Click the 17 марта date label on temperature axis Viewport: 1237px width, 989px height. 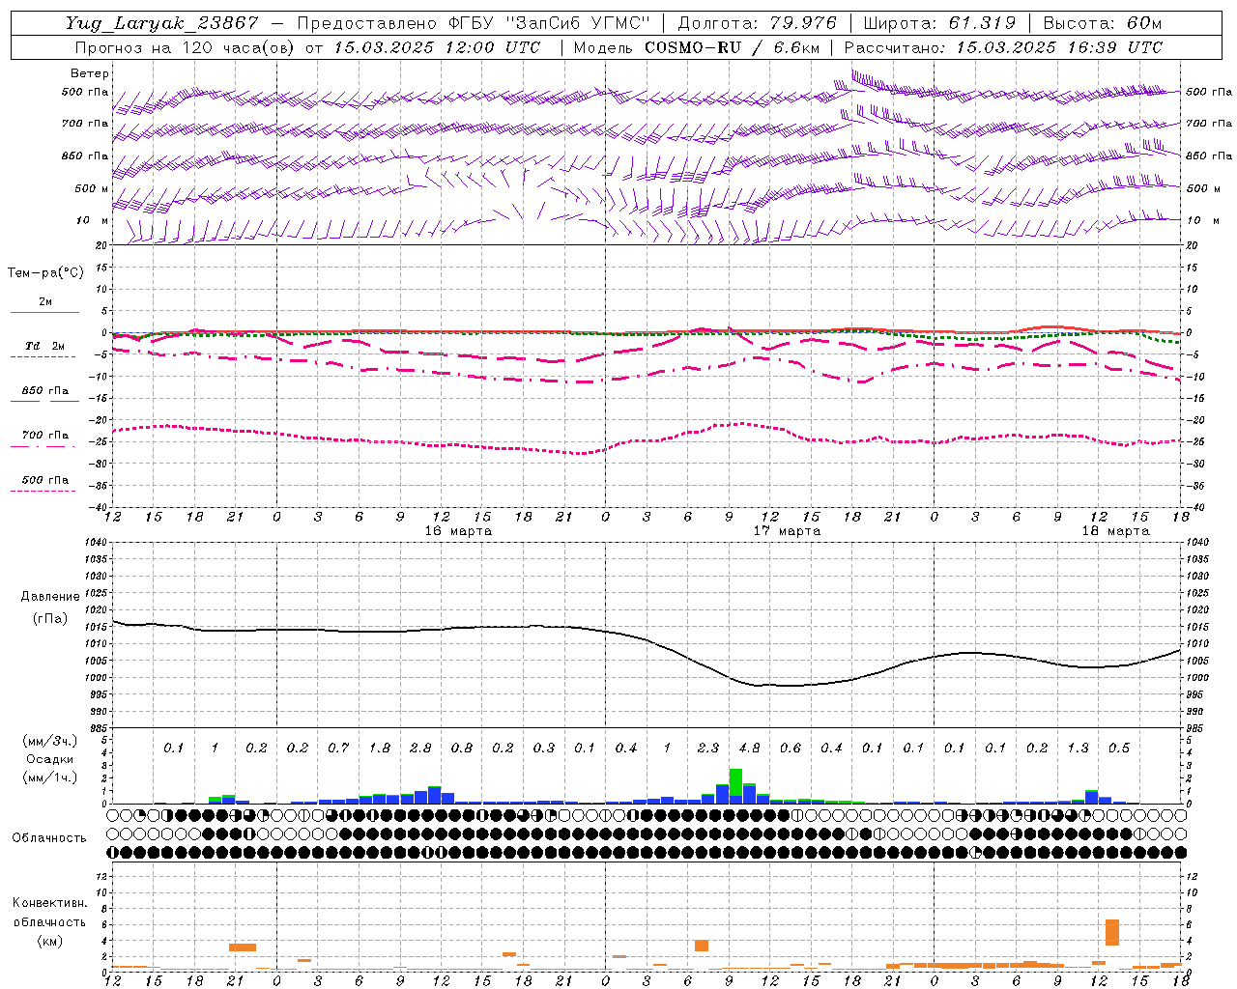[788, 531]
